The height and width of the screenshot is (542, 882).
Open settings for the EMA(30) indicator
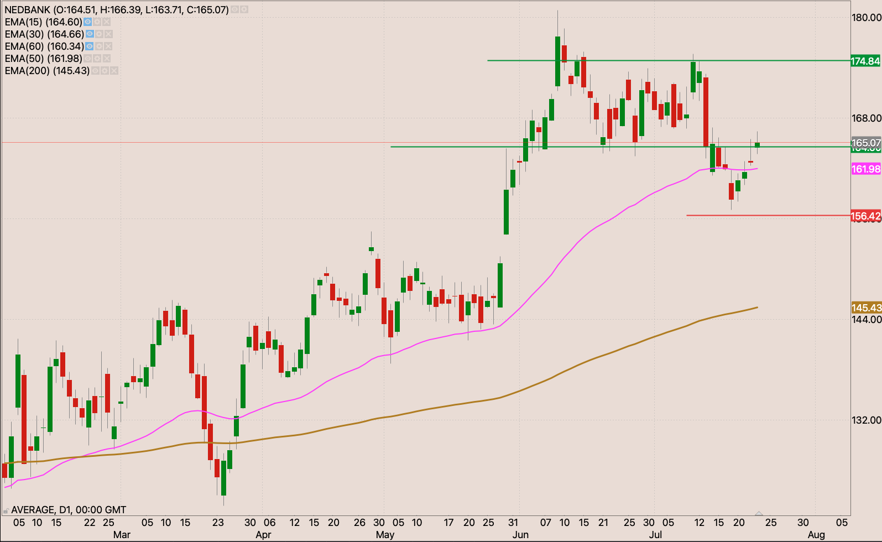click(99, 34)
